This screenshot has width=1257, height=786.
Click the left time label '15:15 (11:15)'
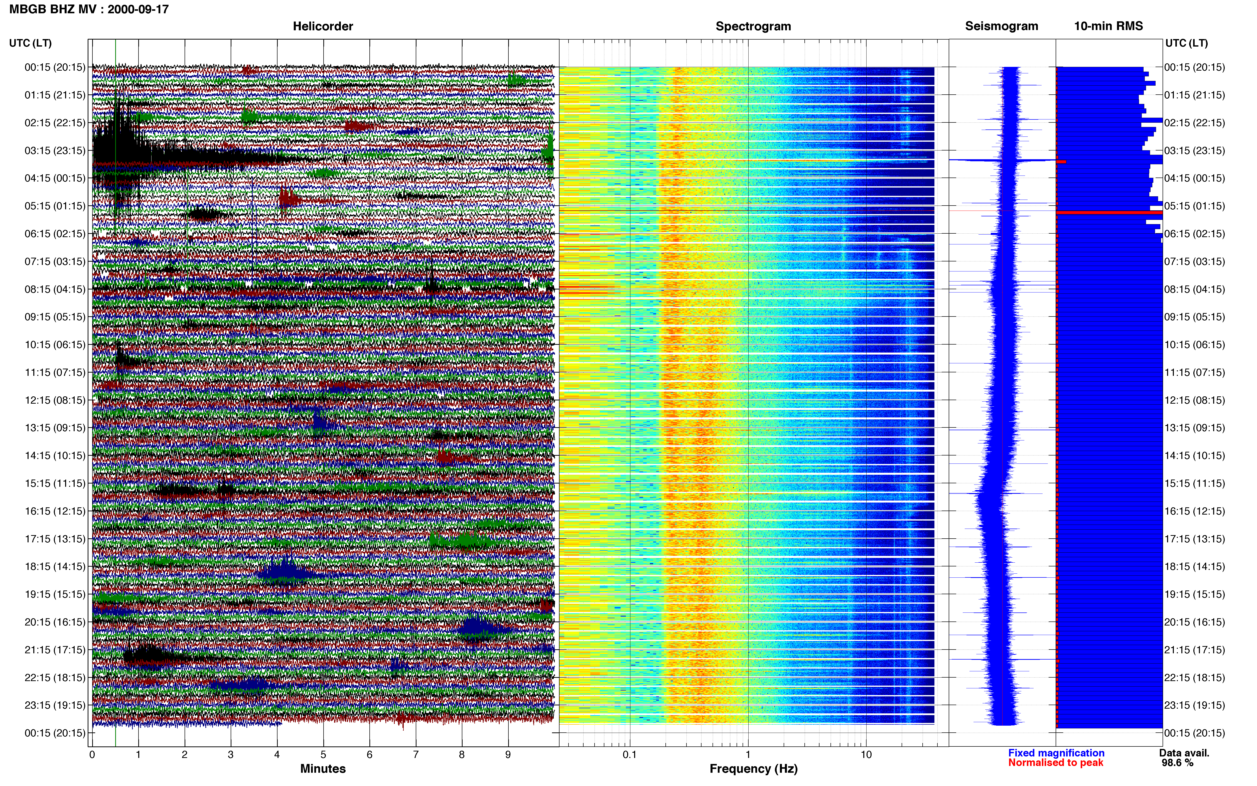click(55, 484)
